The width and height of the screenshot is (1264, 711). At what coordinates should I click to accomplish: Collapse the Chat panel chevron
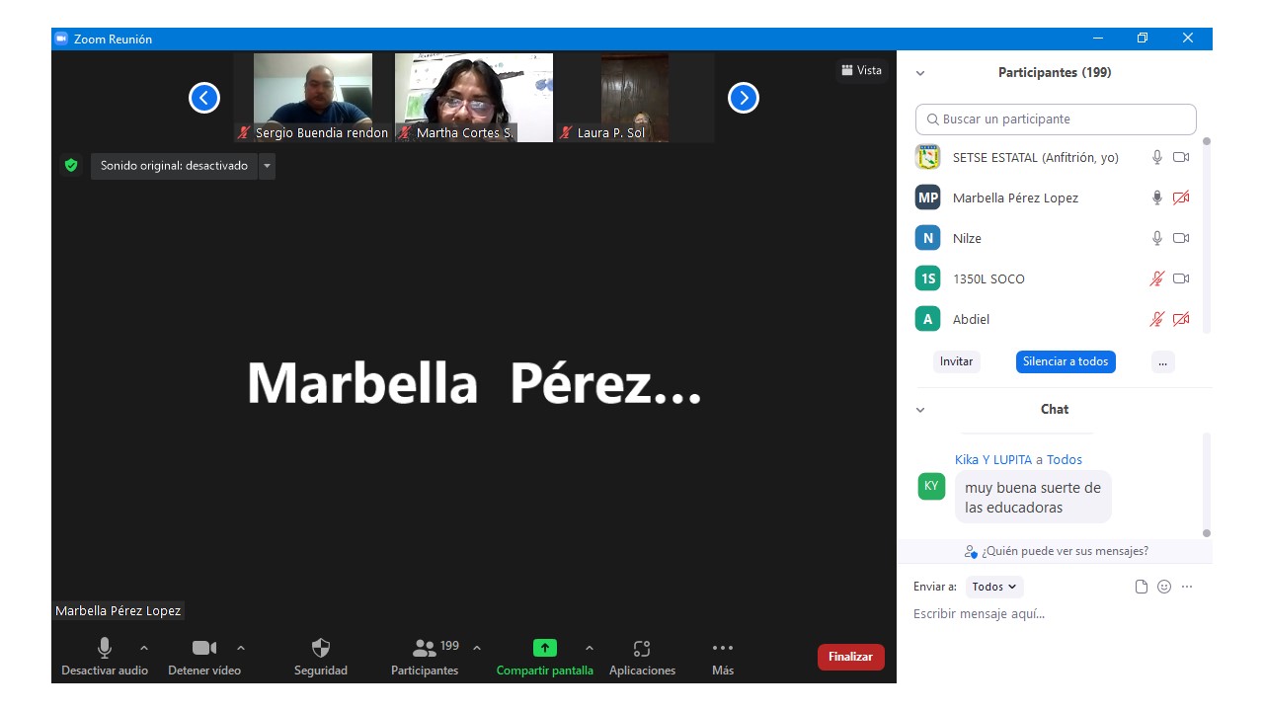pos(920,410)
